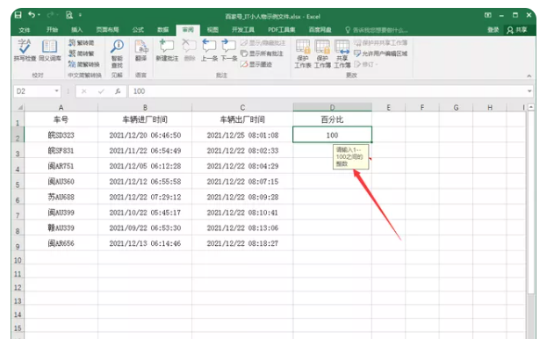Go to the next comment (下一条)
Viewport: 547px width, 339px height.
click(x=229, y=50)
